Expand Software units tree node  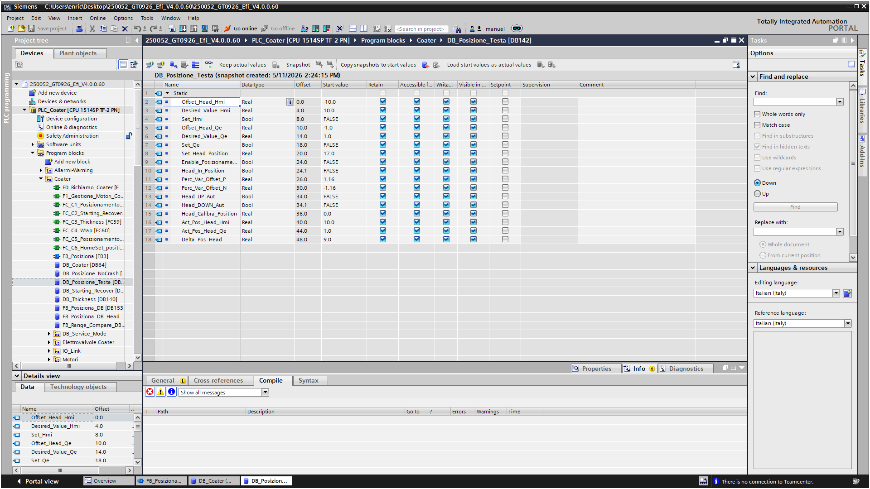click(x=33, y=144)
